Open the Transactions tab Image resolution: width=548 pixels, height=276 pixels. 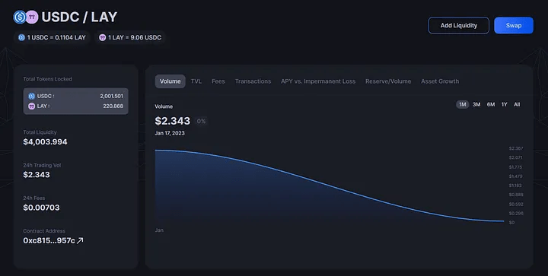click(253, 81)
